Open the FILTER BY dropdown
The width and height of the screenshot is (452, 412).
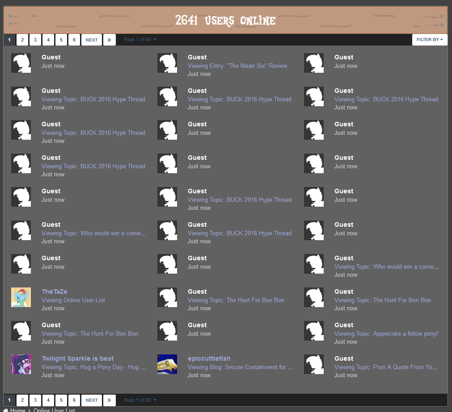[x=429, y=40]
